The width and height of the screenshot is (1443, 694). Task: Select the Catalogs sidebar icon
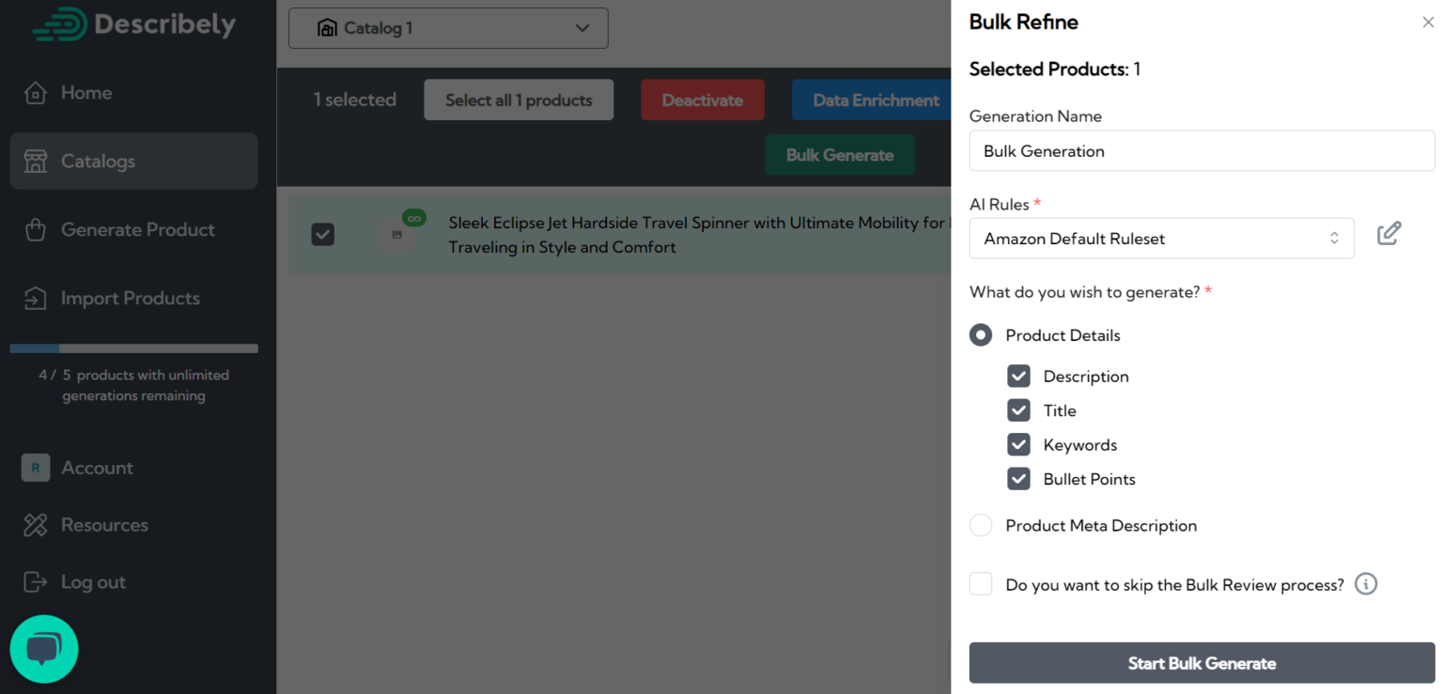click(36, 161)
